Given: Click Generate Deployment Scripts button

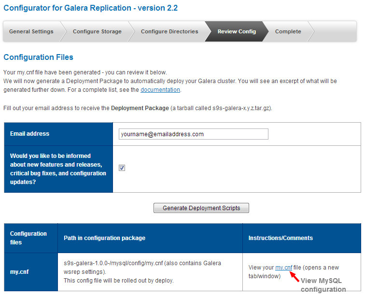Looking at the screenshot, I should [201, 208].
